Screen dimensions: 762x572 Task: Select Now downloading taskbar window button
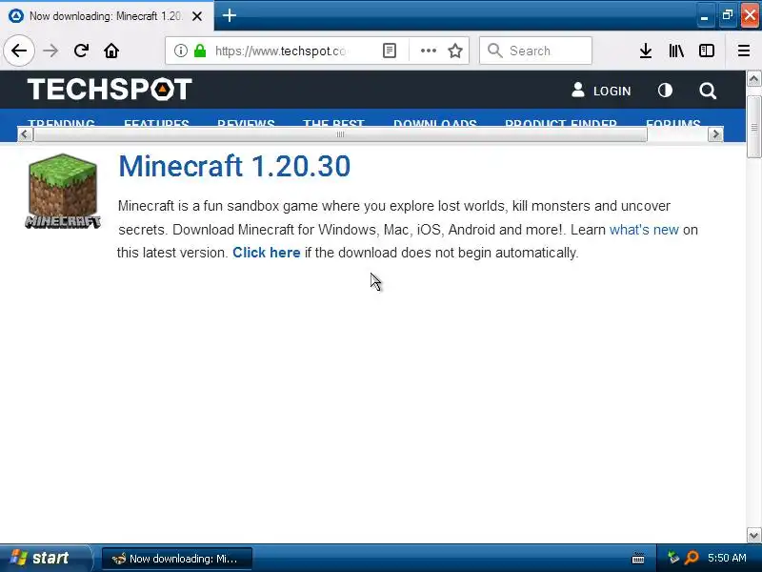[177, 559]
